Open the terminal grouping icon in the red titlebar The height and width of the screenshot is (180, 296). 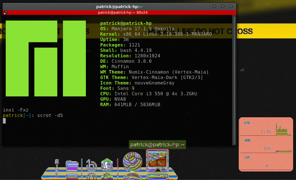click(x=6, y=13)
